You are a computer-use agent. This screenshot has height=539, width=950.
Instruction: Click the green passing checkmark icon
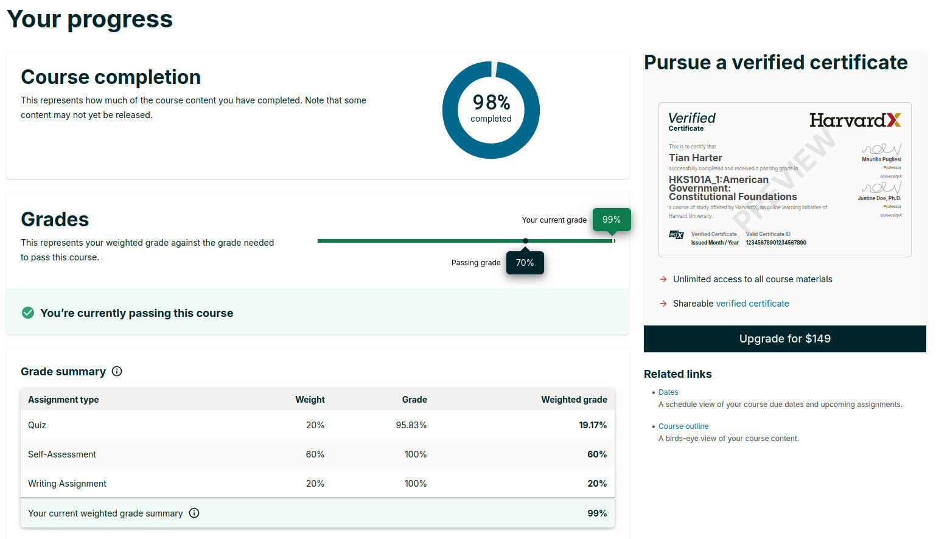point(28,313)
